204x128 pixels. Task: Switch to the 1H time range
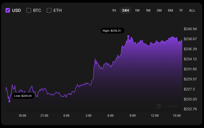point(114,10)
